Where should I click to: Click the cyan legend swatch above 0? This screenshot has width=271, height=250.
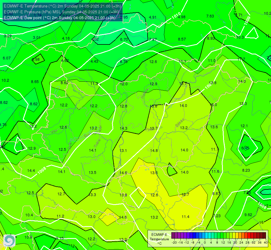[206, 236]
